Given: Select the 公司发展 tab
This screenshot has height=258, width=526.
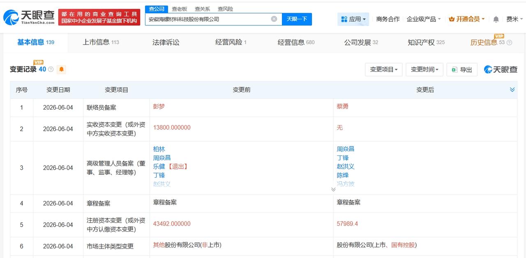Looking at the screenshot, I should [x=361, y=42].
